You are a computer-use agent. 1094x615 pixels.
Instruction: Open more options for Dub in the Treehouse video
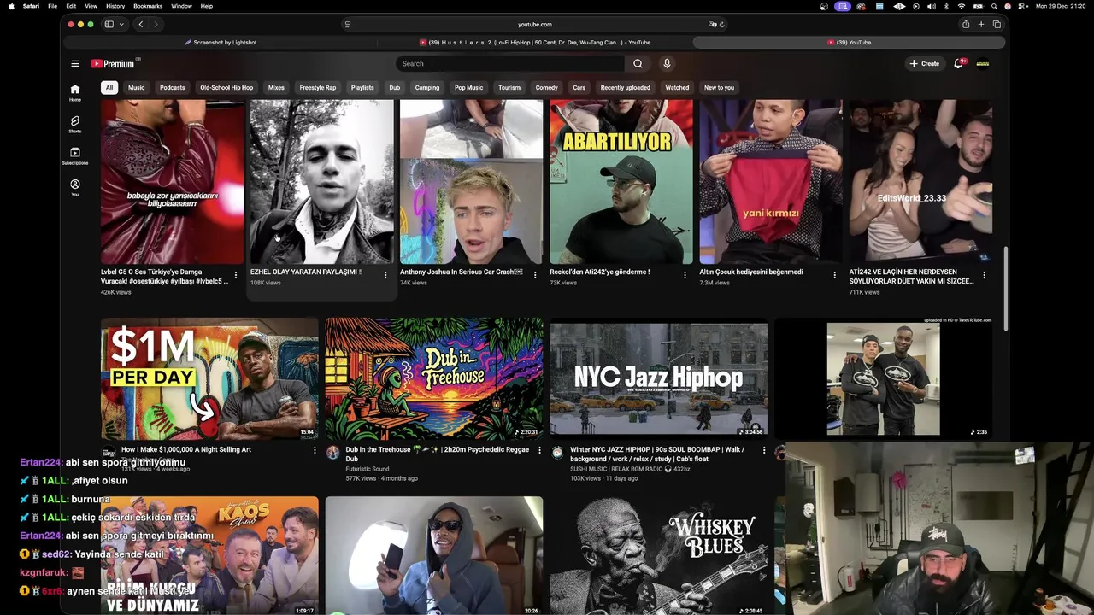click(538, 450)
